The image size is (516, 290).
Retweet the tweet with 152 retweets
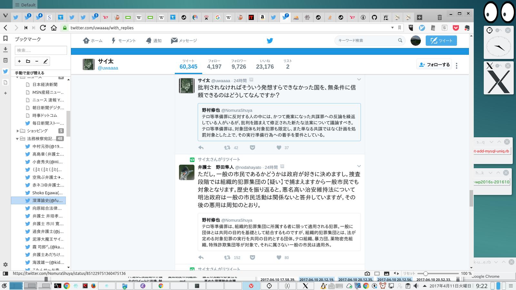click(x=227, y=257)
